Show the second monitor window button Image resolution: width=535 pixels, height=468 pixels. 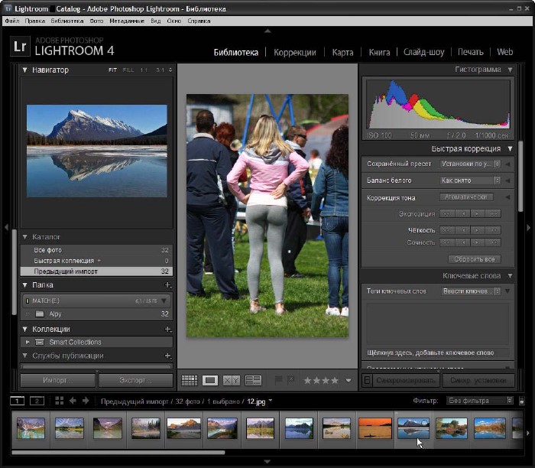coord(36,401)
